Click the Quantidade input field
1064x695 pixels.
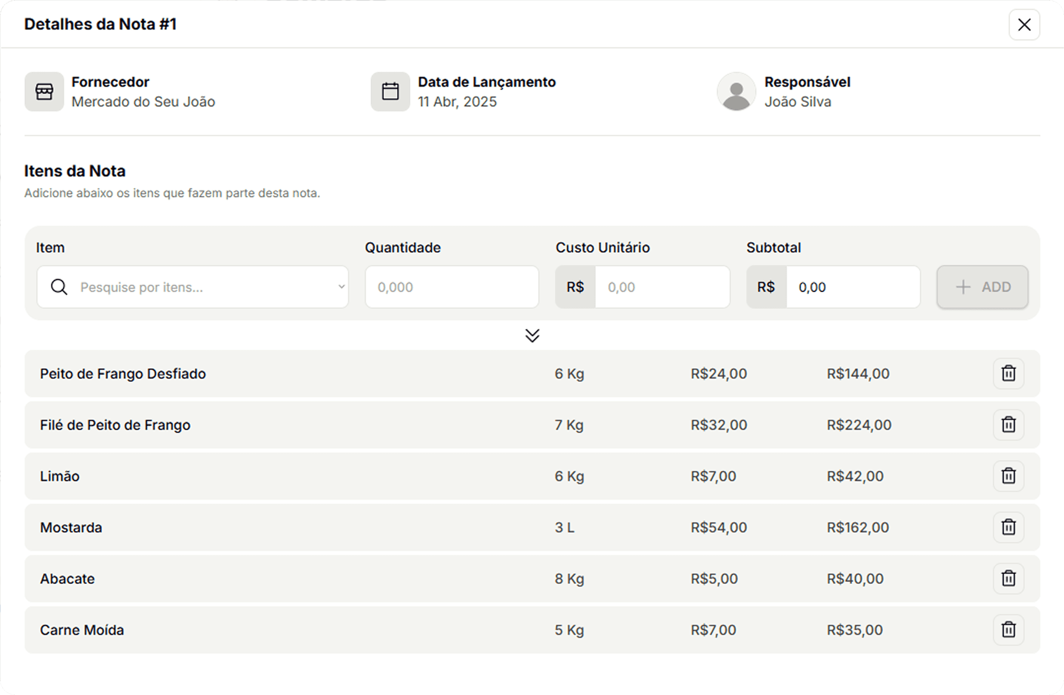(452, 287)
